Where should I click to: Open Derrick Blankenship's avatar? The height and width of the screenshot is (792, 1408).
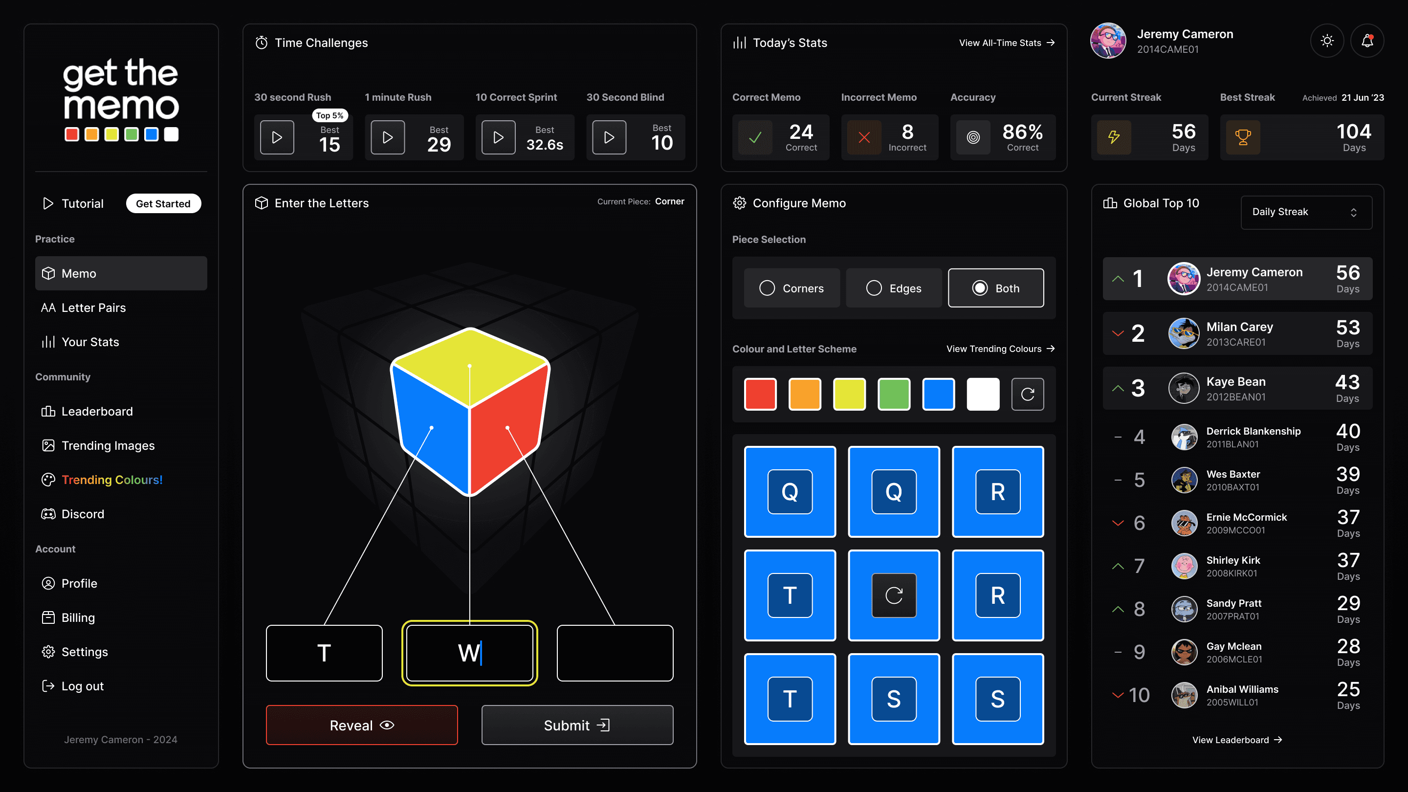click(1184, 437)
